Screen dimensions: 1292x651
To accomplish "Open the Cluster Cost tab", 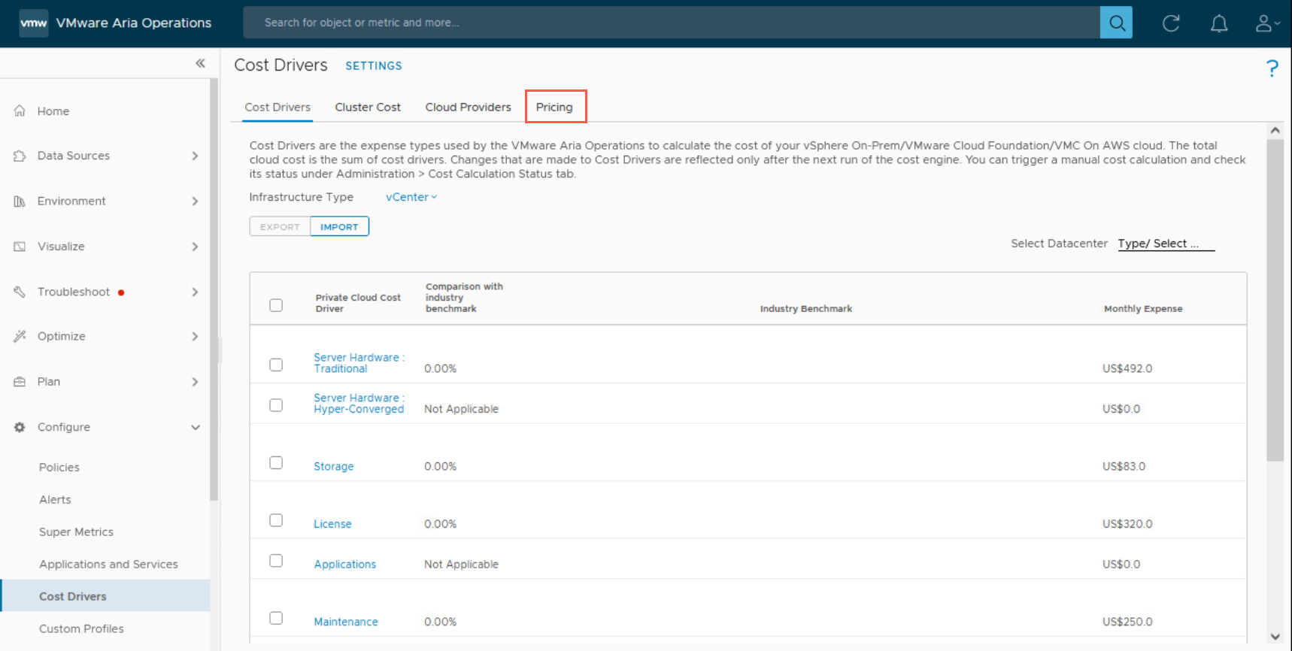I will point(368,107).
